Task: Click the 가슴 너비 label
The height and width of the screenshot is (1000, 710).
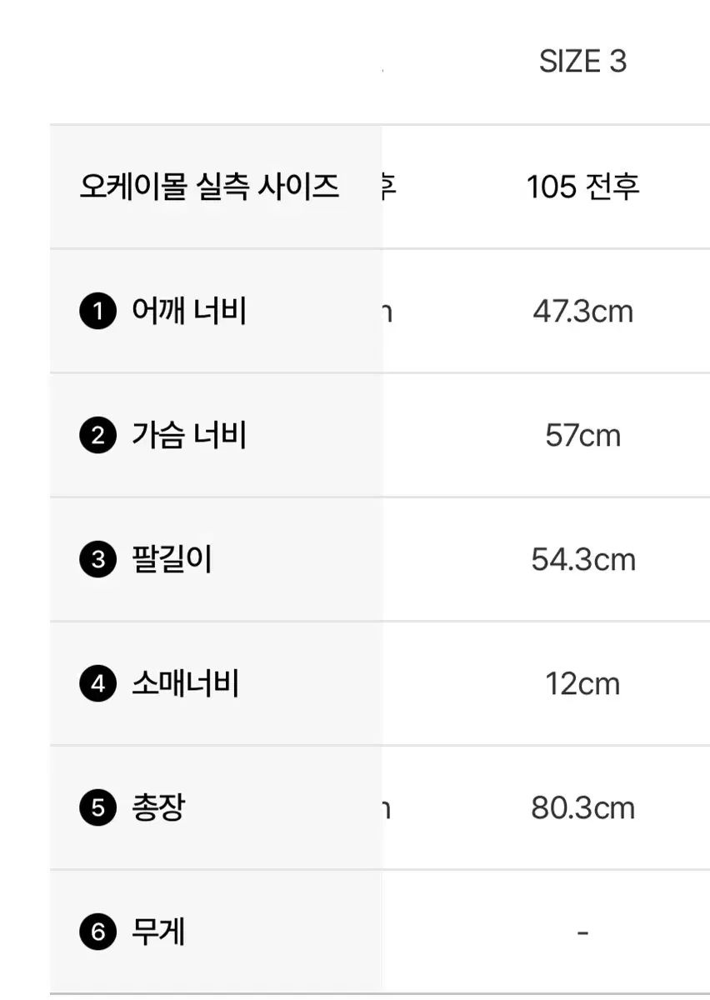Action: point(189,435)
